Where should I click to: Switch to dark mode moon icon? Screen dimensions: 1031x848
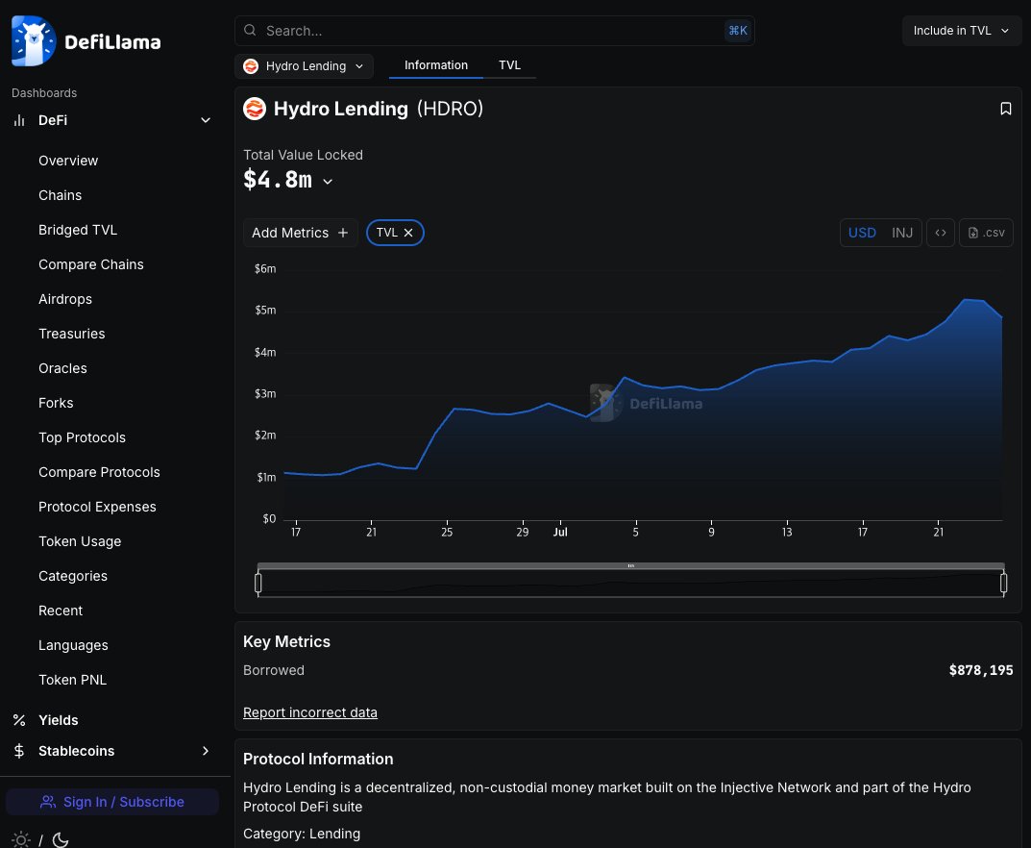click(x=61, y=840)
